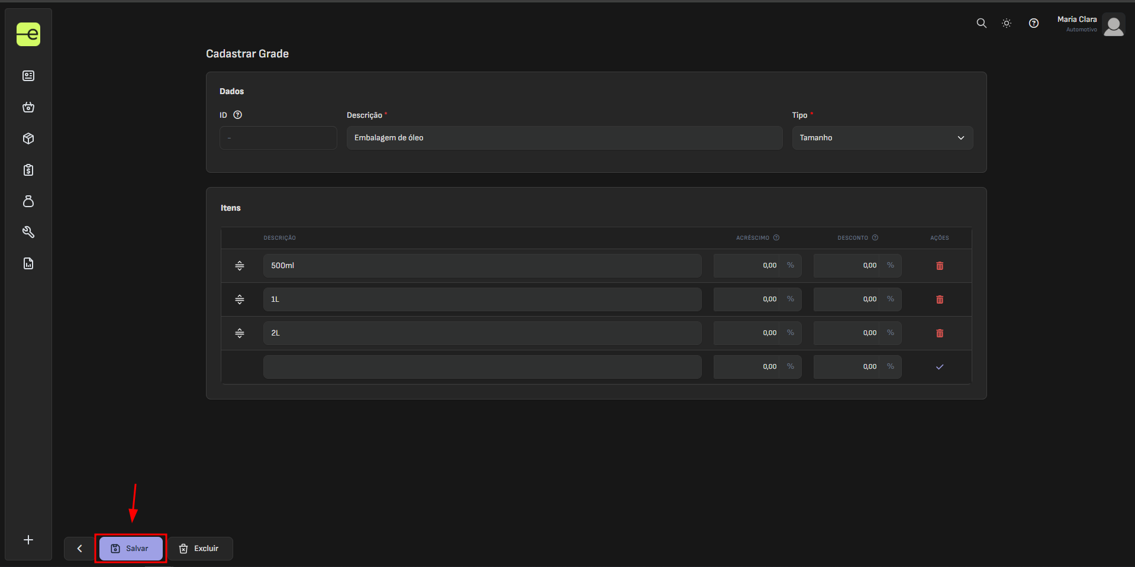Open the wrench tools sidebar icon

pyautogui.click(x=28, y=232)
